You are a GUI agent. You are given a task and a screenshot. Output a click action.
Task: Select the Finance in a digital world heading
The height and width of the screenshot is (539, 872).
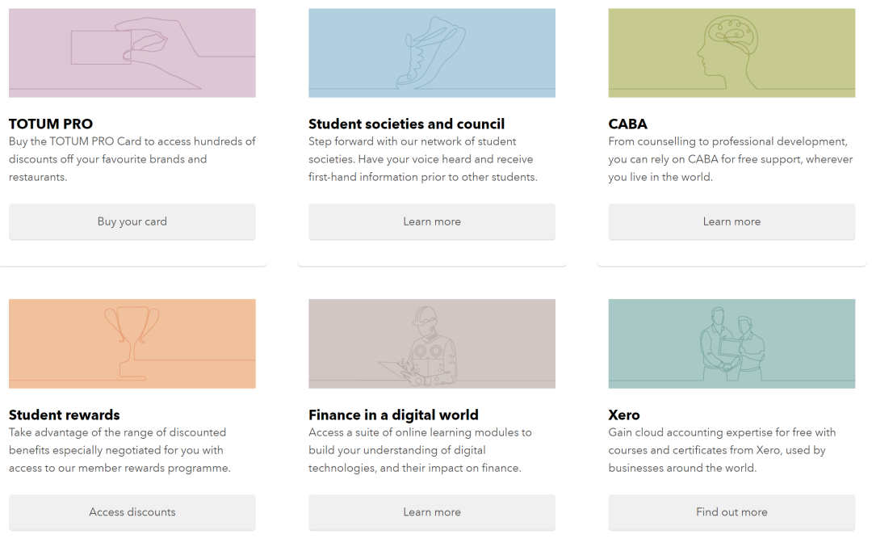pyautogui.click(x=393, y=415)
